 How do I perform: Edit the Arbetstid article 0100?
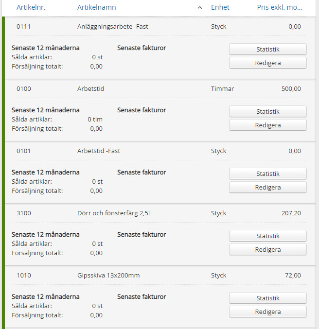click(x=267, y=125)
